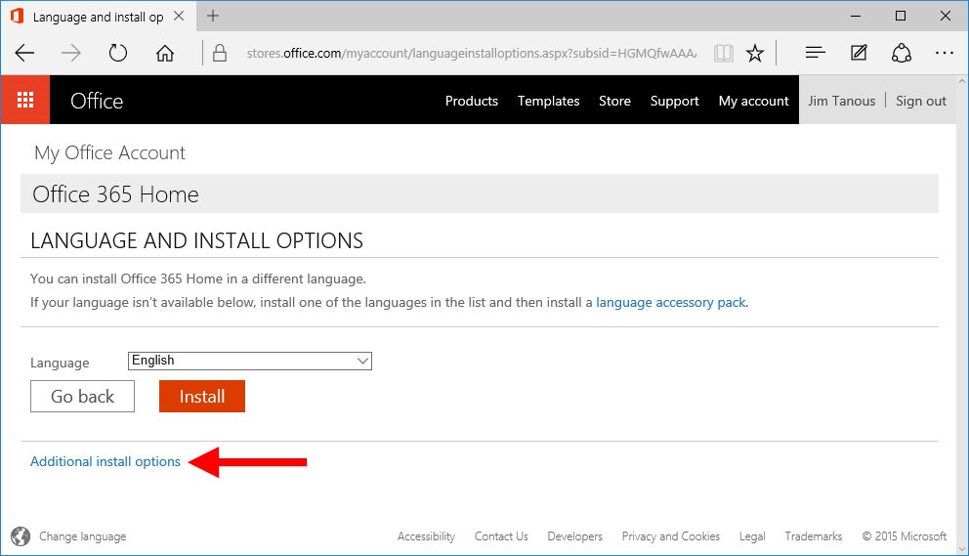Go to My account in navigation
The image size is (969, 556).
point(753,101)
